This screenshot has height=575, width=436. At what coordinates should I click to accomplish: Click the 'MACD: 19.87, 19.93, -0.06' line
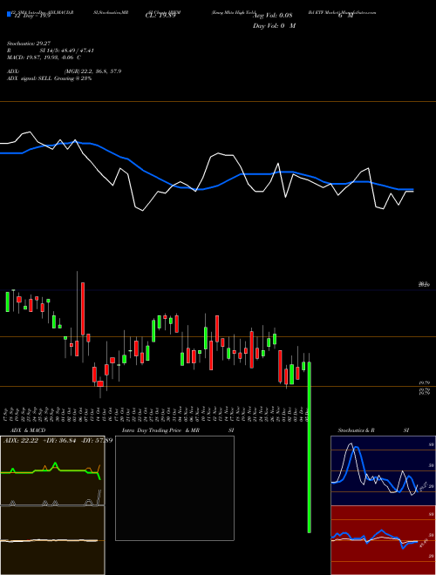point(40,57)
